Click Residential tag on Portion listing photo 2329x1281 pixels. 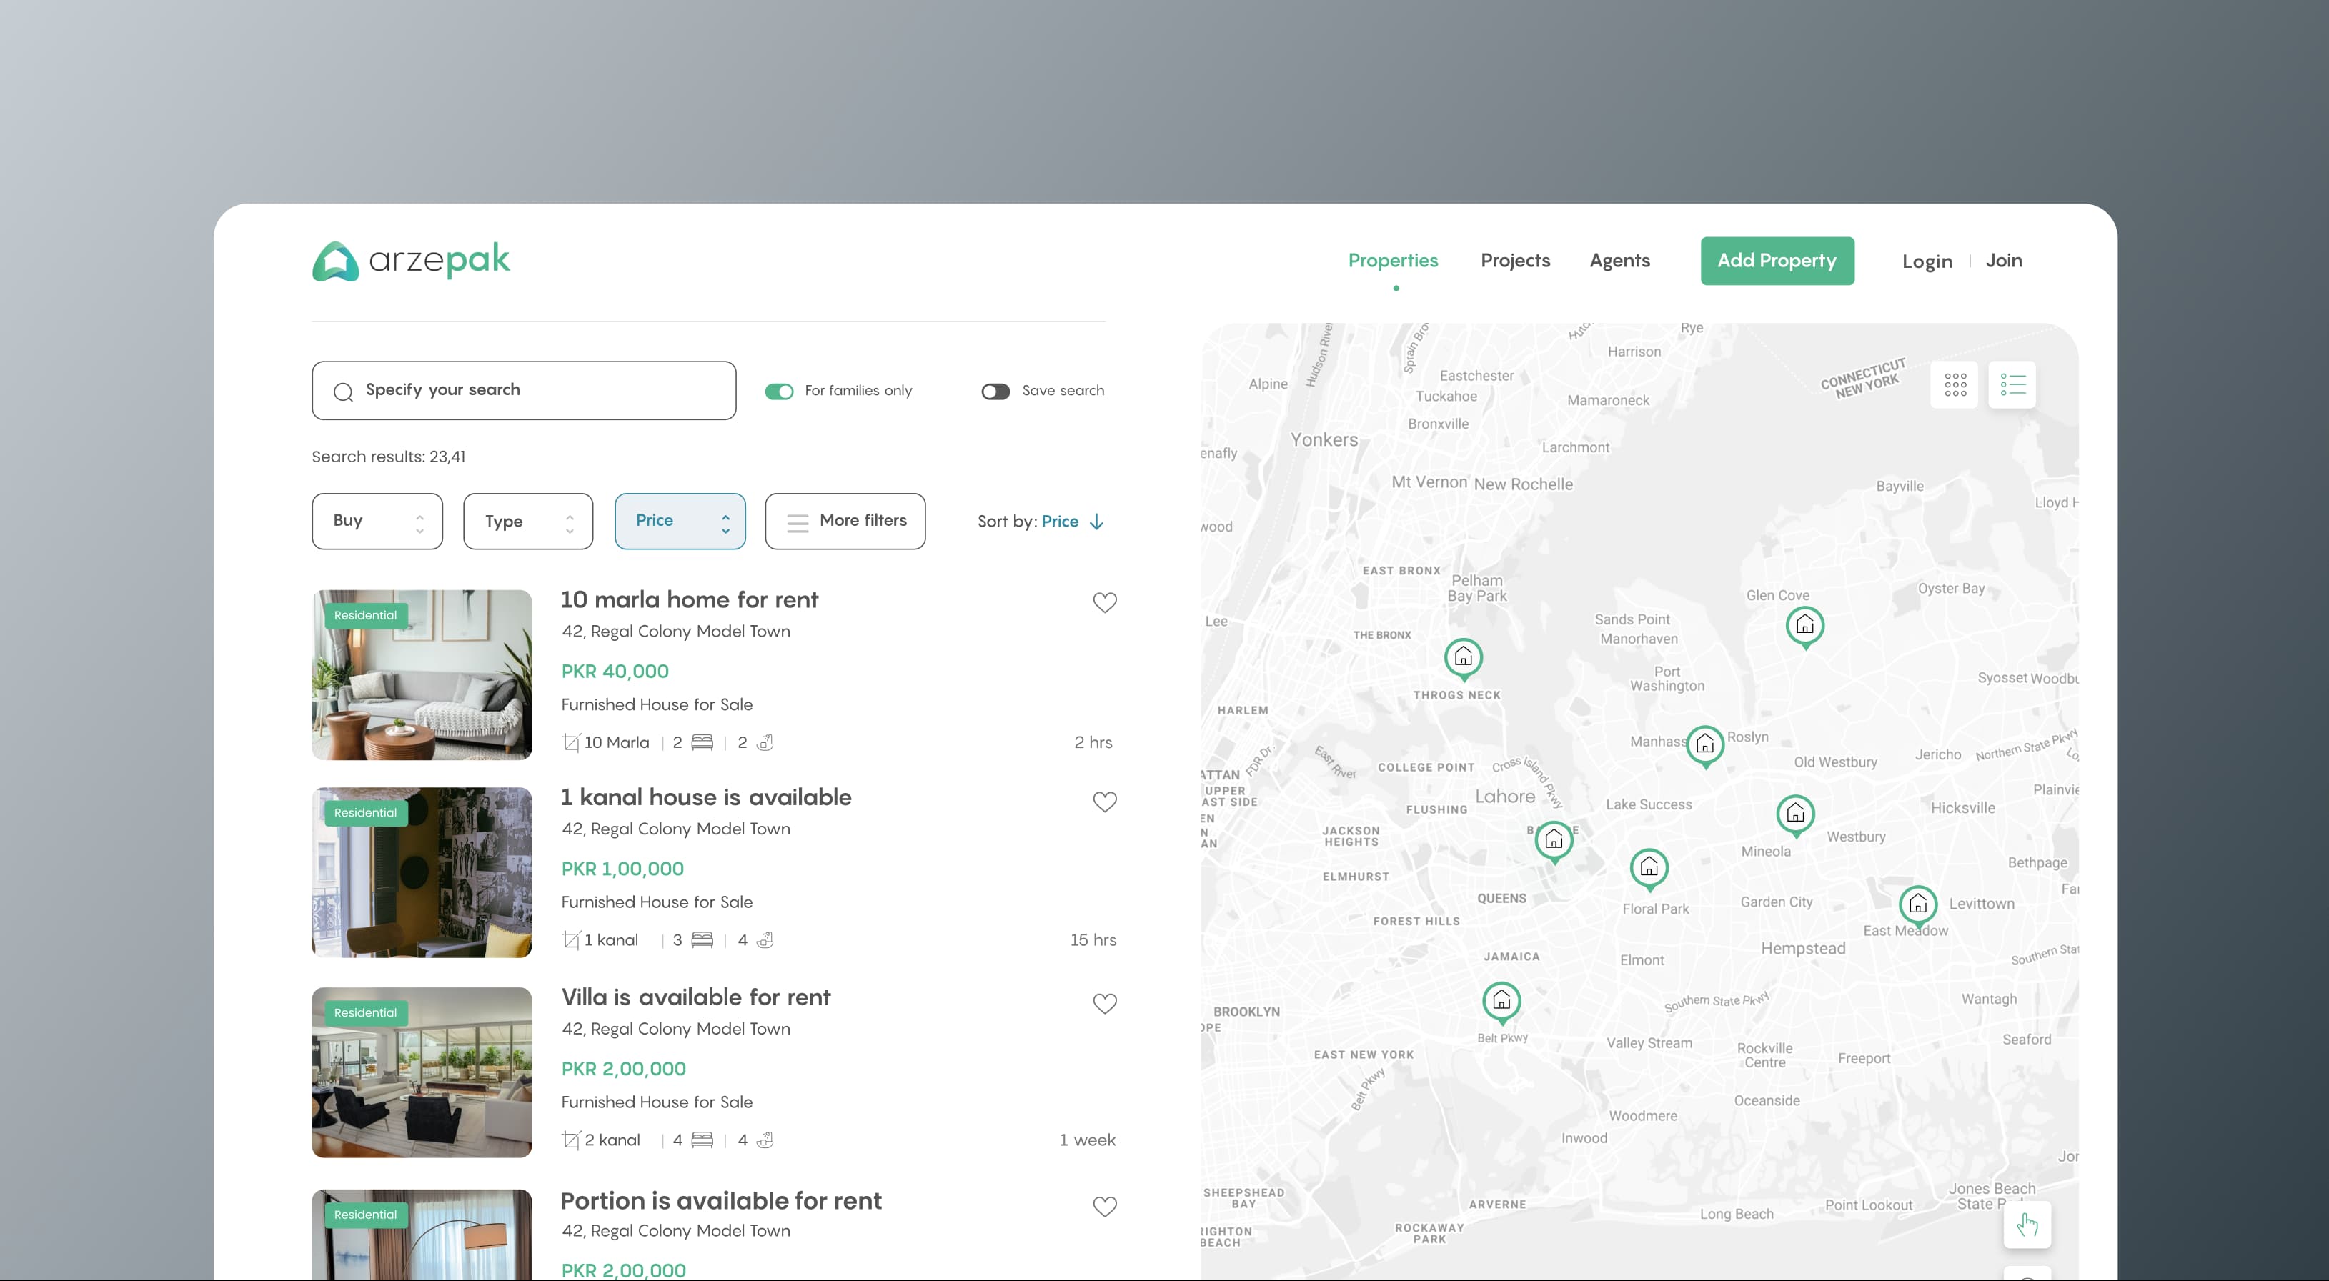pyautogui.click(x=365, y=1214)
